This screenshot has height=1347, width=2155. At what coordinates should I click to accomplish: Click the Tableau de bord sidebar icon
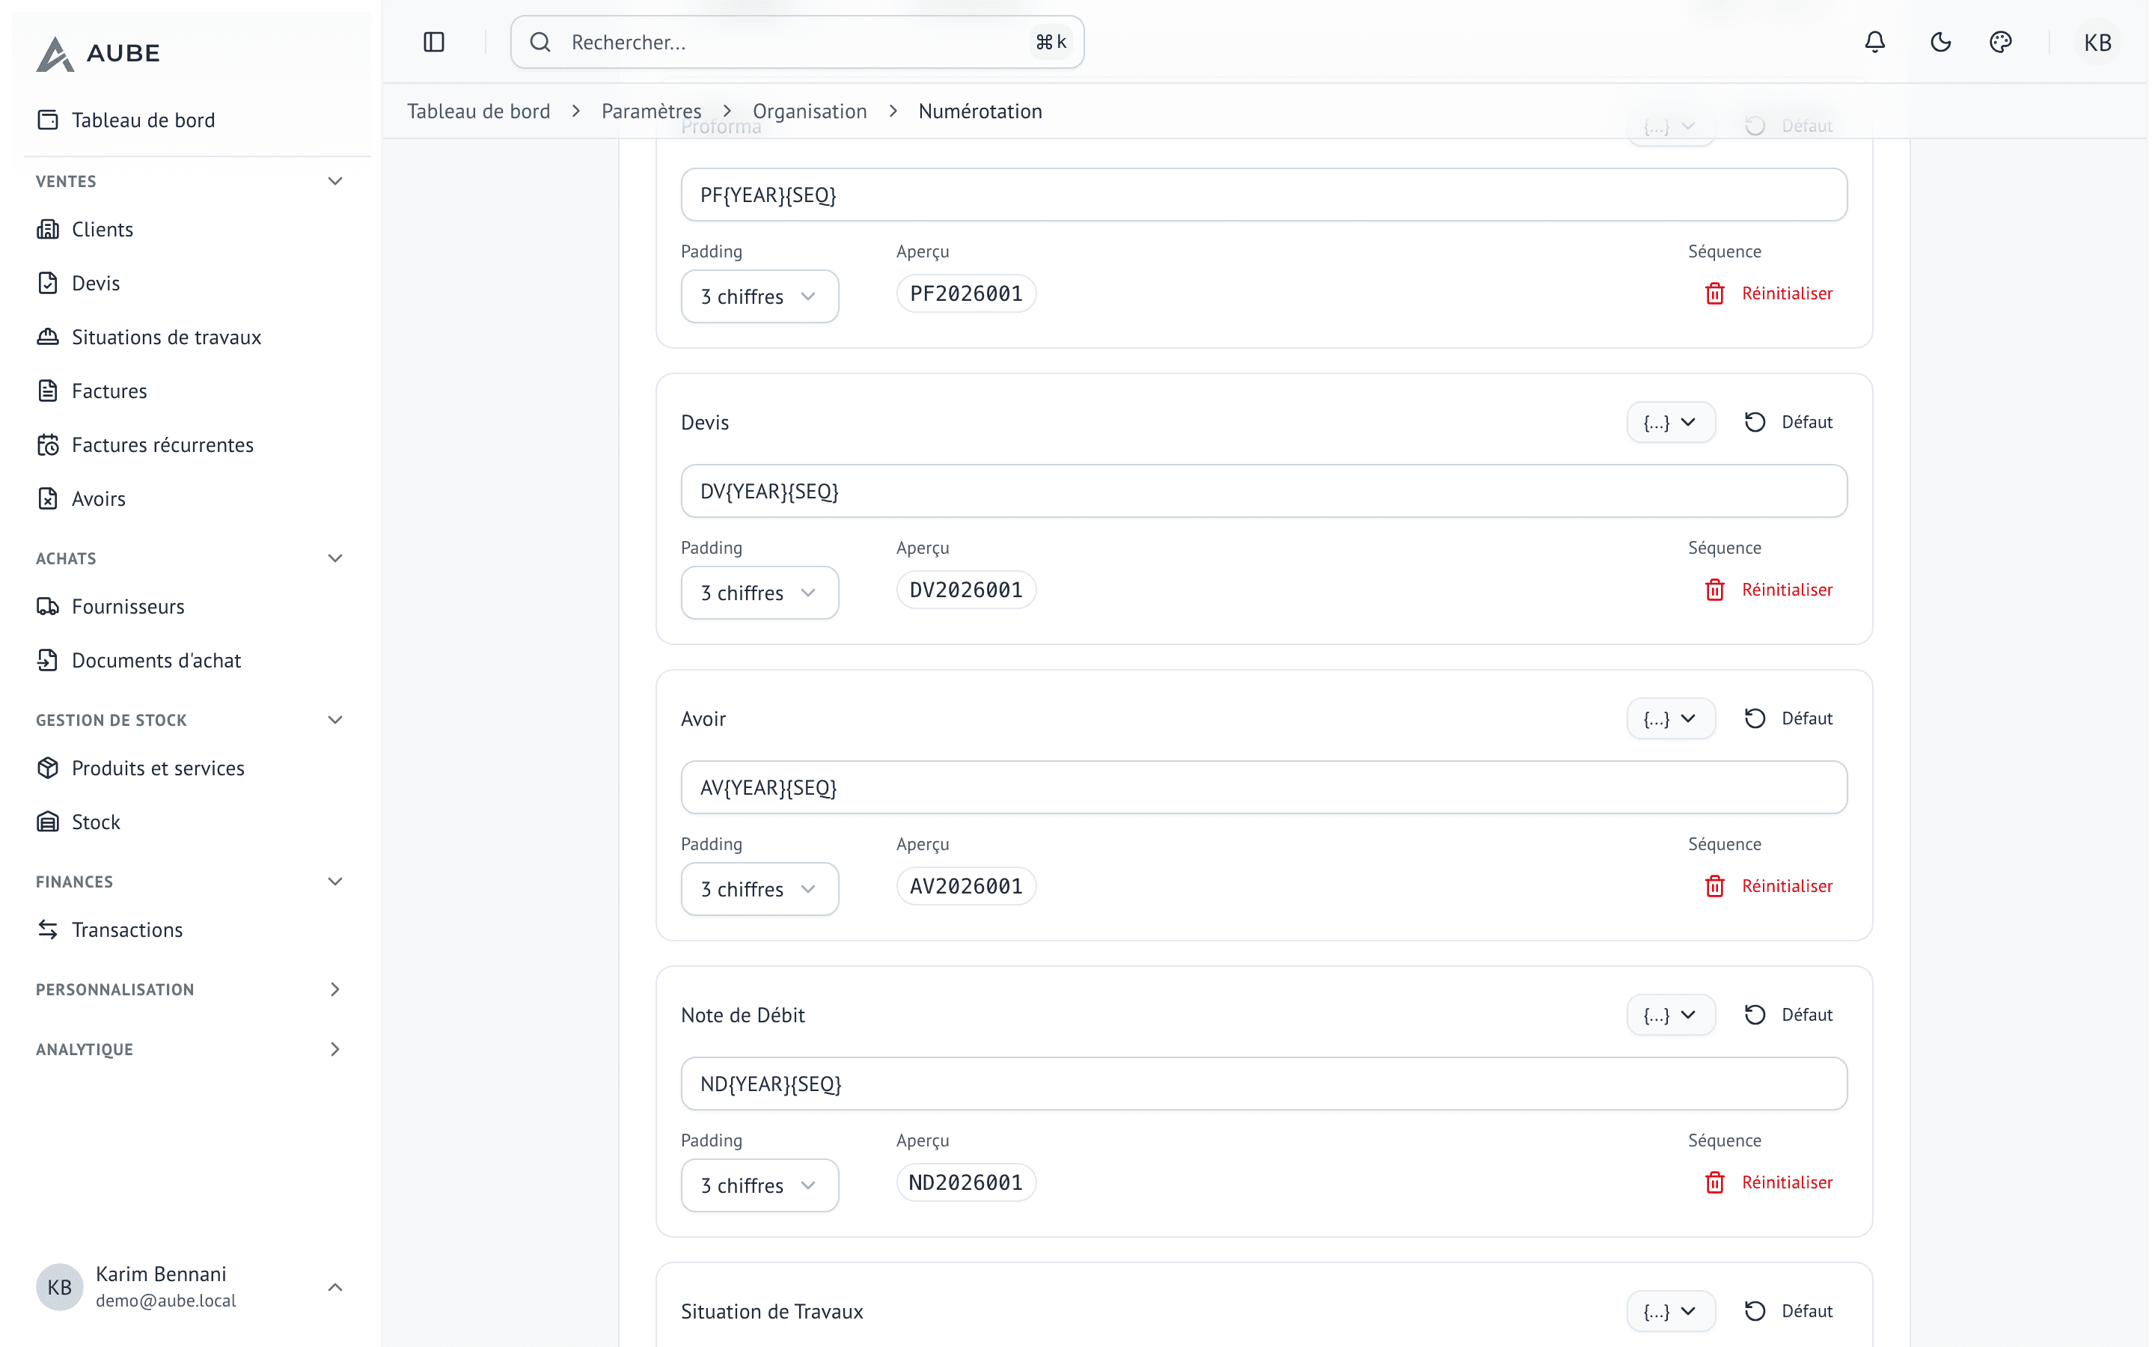tap(48, 120)
